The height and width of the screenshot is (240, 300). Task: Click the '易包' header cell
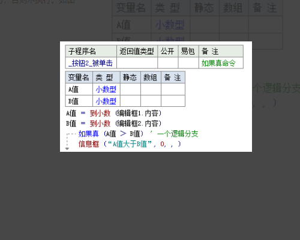point(188,51)
